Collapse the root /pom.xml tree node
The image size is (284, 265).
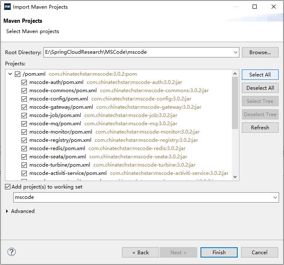pos(10,74)
